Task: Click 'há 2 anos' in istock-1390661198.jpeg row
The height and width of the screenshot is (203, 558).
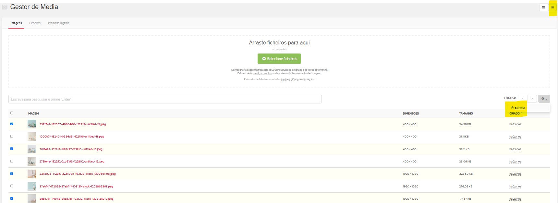Action: 515,174
